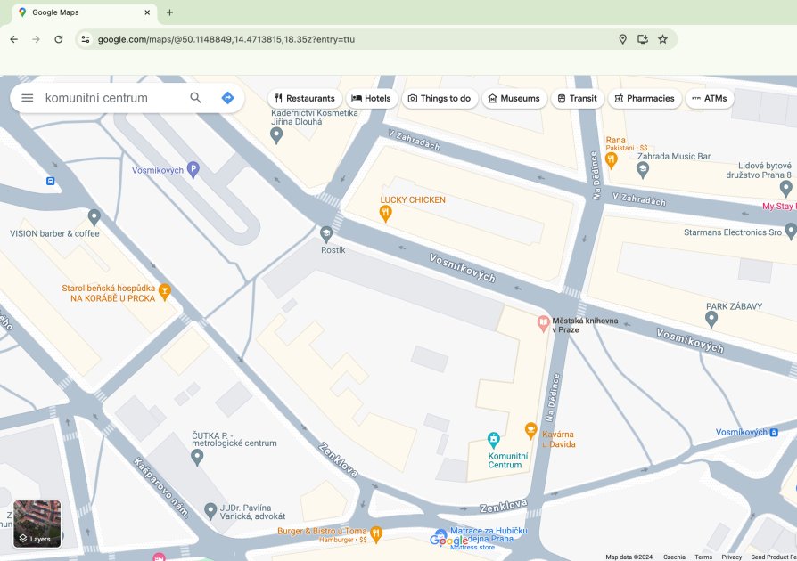Click the search magnifier icon
The image size is (797, 561).
click(x=196, y=98)
